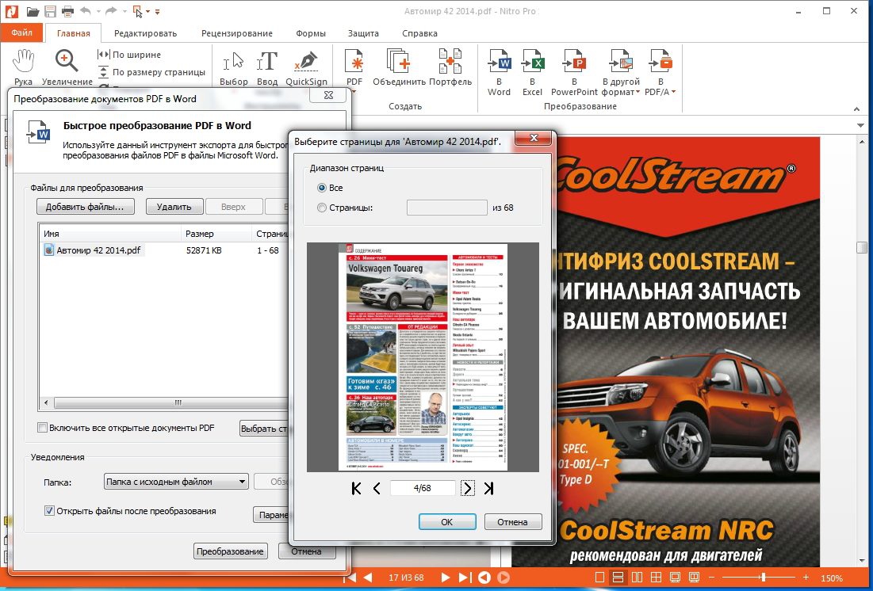Screen dimensions: 873x591
Task: Open the Redo history dropdown arrow
Action: coord(123,12)
